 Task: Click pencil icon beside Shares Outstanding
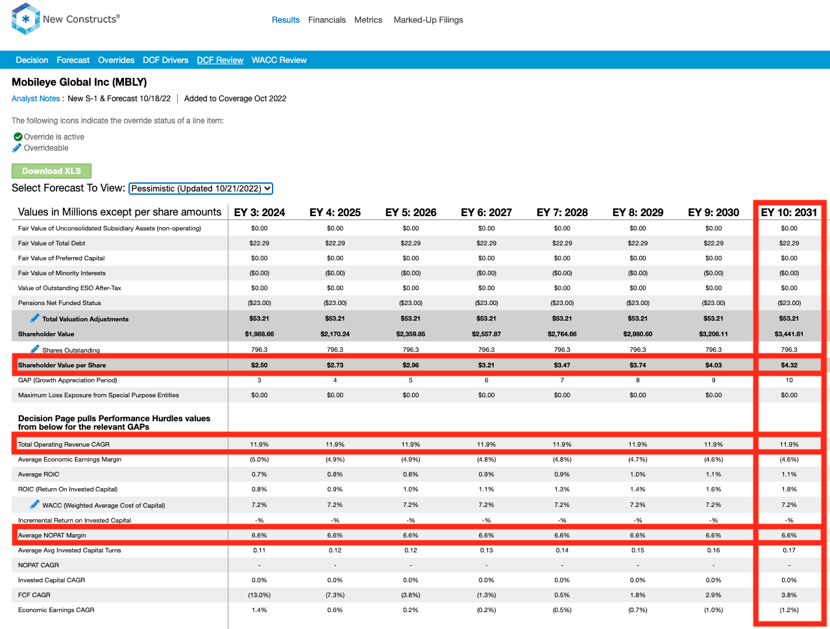(x=35, y=349)
